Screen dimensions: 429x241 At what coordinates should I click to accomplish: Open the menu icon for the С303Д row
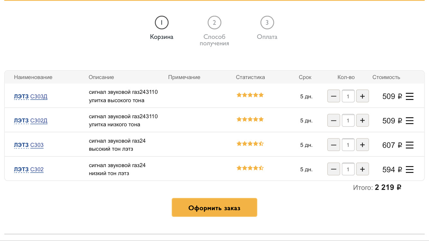coord(409,96)
